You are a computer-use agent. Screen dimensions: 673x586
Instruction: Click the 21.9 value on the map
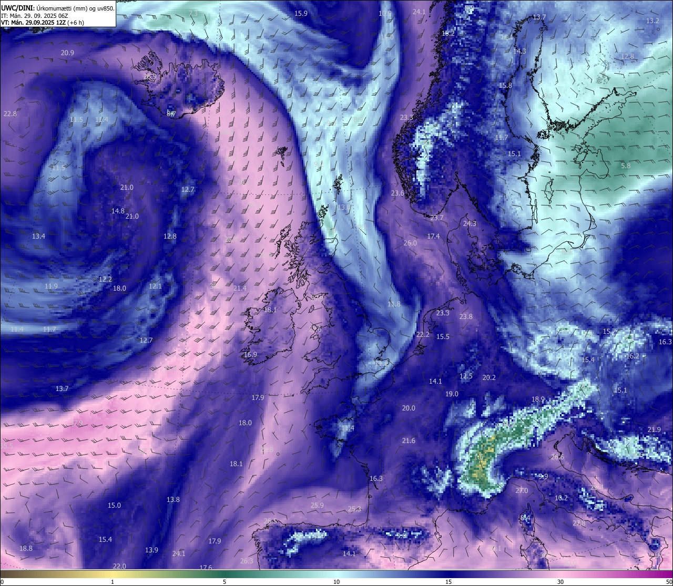point(654,430)
